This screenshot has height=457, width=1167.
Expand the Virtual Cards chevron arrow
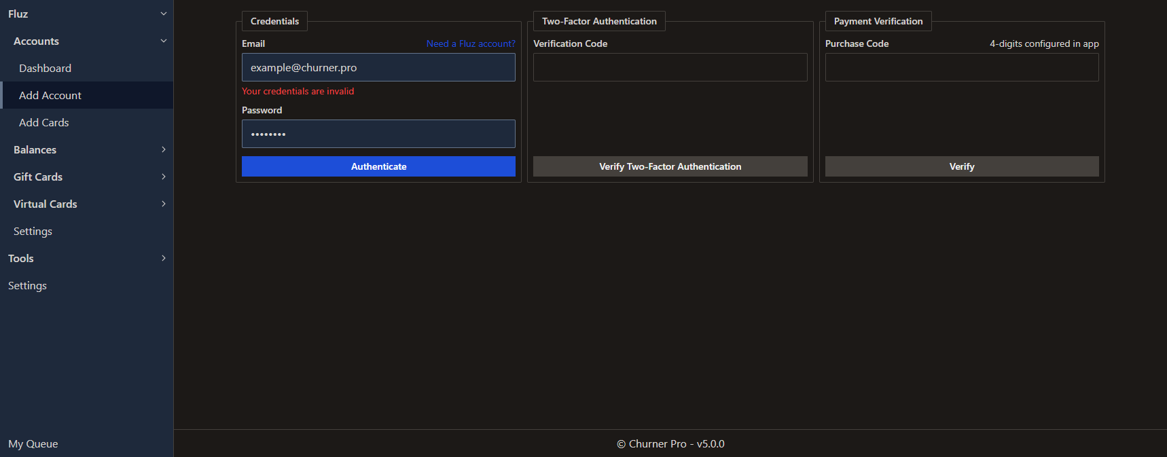click(163, 204)
